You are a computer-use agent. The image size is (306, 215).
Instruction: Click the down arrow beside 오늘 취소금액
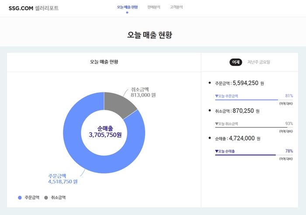click(217, 124)
